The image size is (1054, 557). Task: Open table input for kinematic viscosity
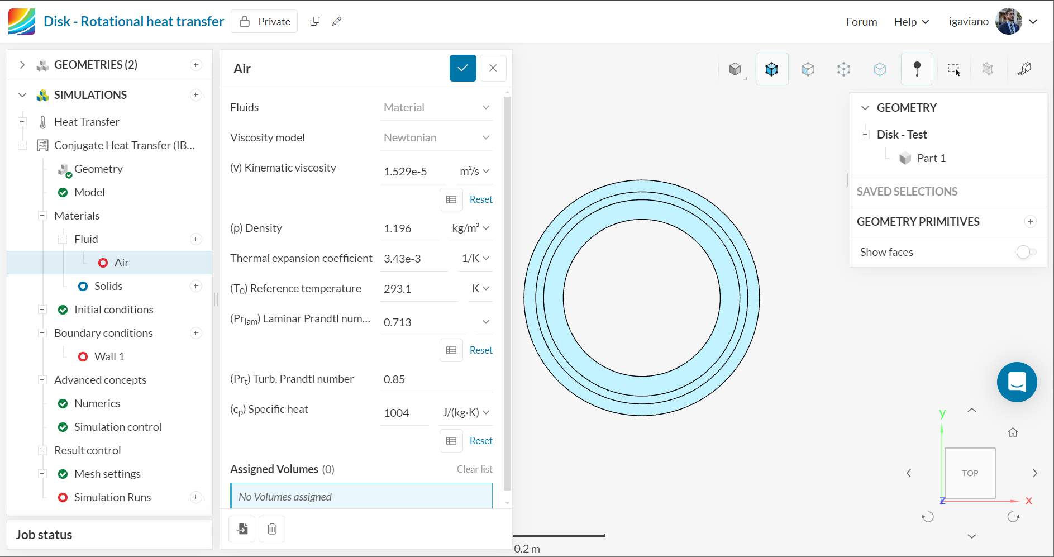coord(451,199)
